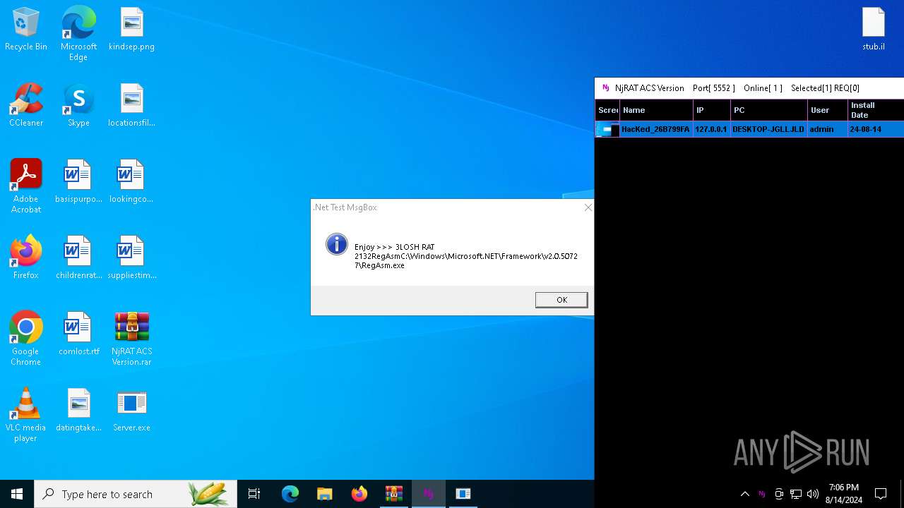Image resolution: width=904 pixels, height=508 pixels.
Task: Select the locationsfil... image file icon
Action: click(131, 106)
